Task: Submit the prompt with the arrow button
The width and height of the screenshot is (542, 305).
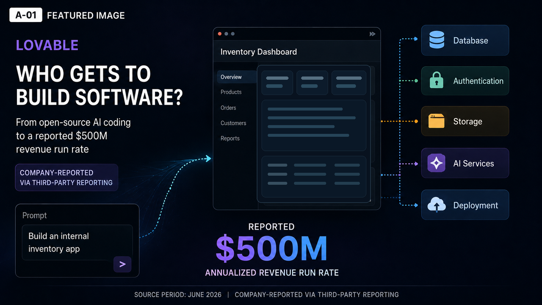Action: click(x=122, y=264)
